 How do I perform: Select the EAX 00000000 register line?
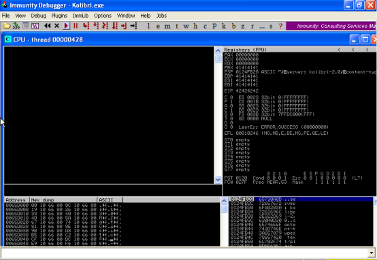tap(242, 55)
